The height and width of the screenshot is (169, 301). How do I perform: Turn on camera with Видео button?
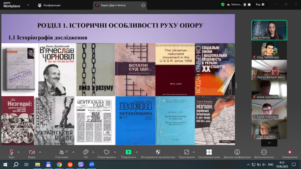32,154
